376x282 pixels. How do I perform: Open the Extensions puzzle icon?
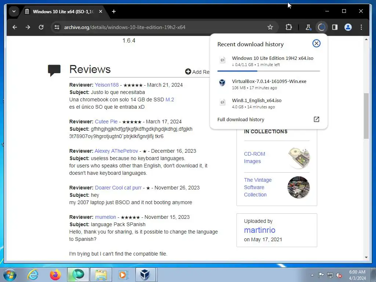click(289, 27)
